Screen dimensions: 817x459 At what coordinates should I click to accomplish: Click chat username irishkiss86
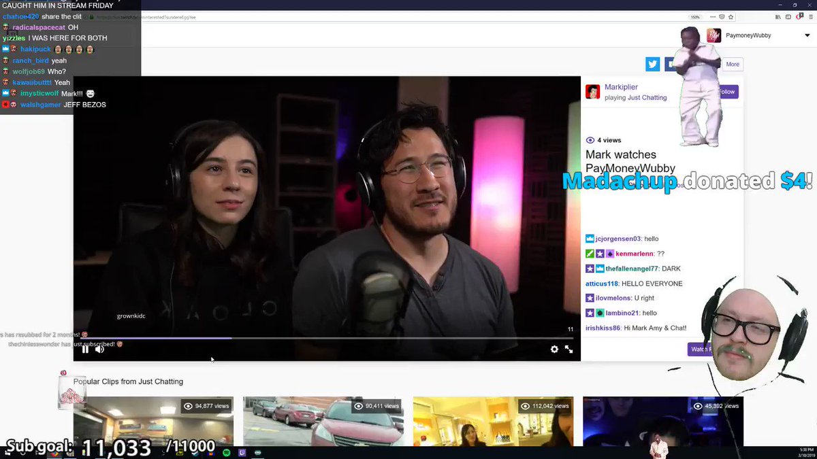click(603, 328)
